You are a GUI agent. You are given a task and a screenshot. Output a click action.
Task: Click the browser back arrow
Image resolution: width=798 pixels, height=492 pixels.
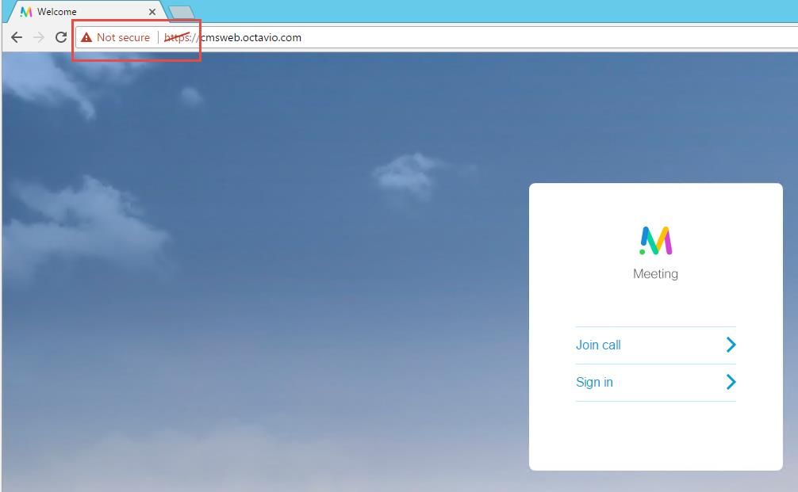click(x=17, y=37)
